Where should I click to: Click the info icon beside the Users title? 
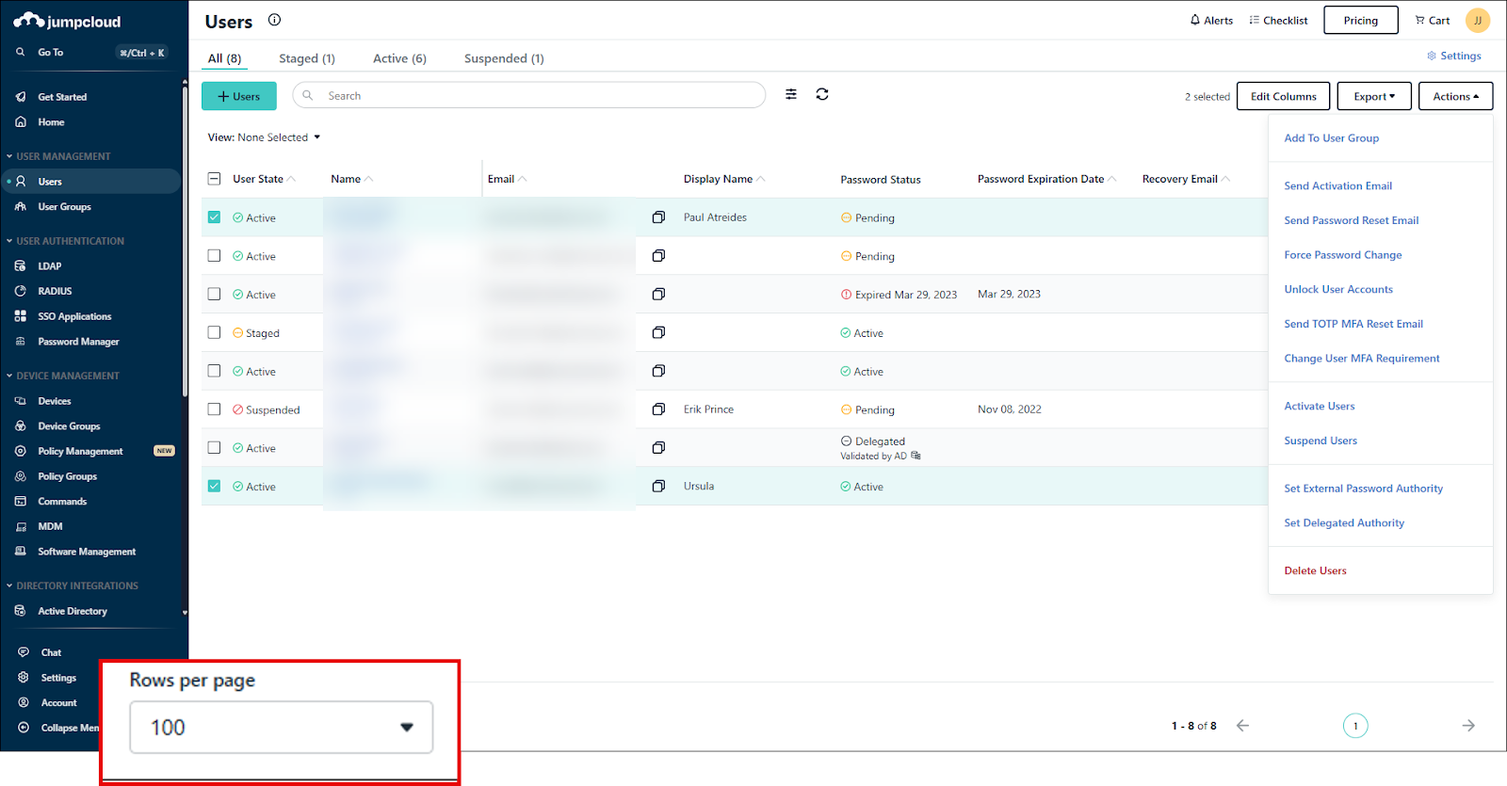coord(274,20)
